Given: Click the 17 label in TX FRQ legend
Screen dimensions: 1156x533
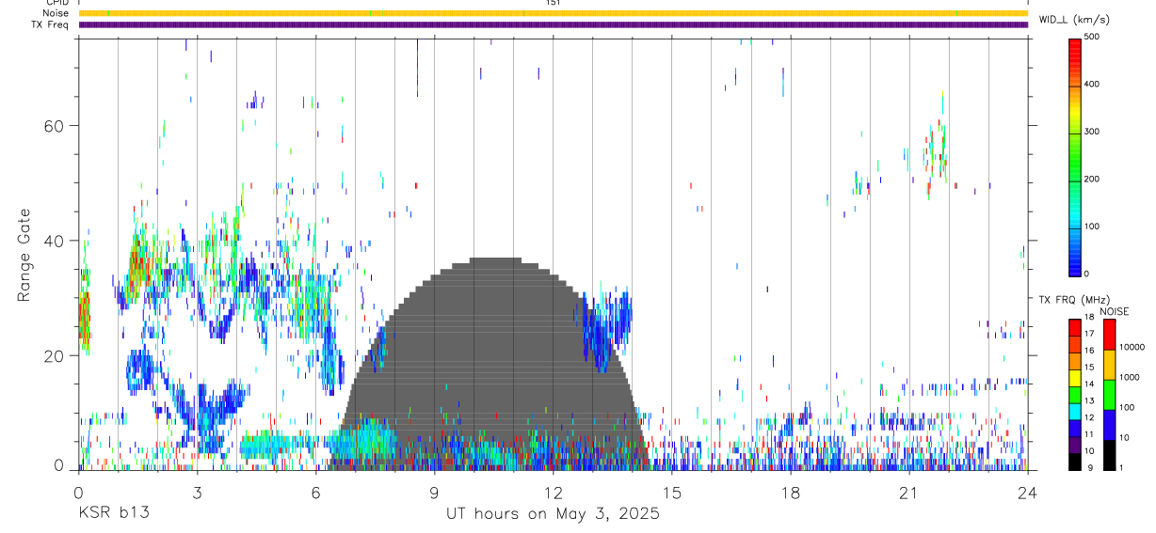Looking at the screenshot, I should point(1089,334).
